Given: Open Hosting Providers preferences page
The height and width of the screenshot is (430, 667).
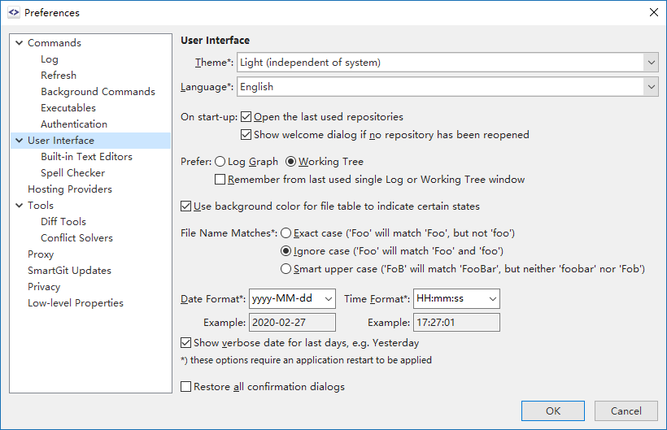Looking at the screenshot, I should coord(70,189).
